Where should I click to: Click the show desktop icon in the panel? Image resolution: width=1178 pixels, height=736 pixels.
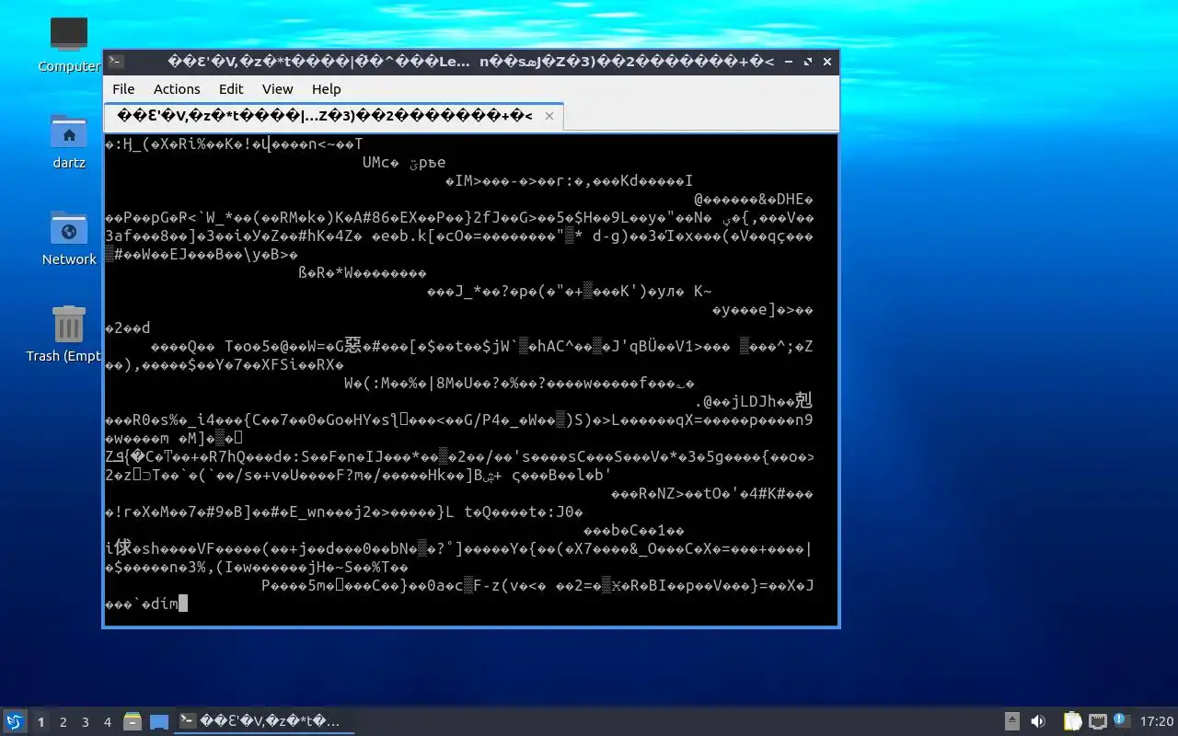(x=159, y=722)
